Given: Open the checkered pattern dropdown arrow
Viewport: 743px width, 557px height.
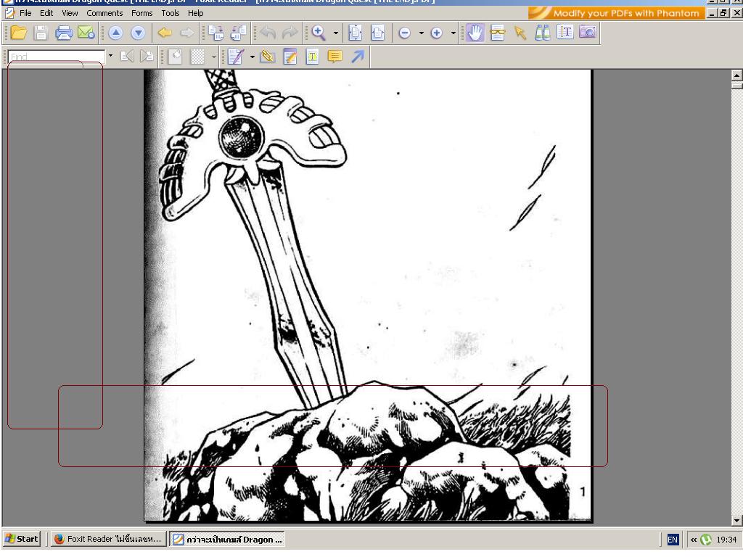Looking at the screenshot, I should click(214, 57).
